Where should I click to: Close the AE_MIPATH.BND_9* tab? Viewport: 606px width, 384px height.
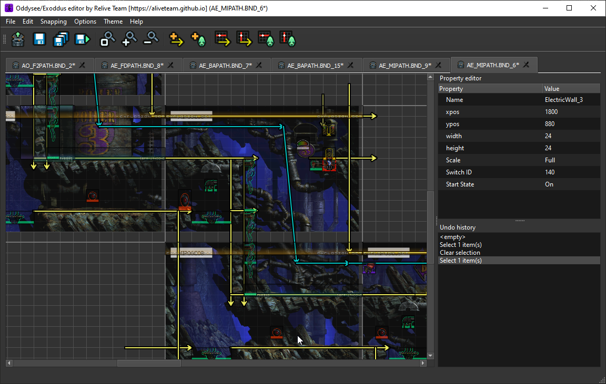[x=438, y=65]
